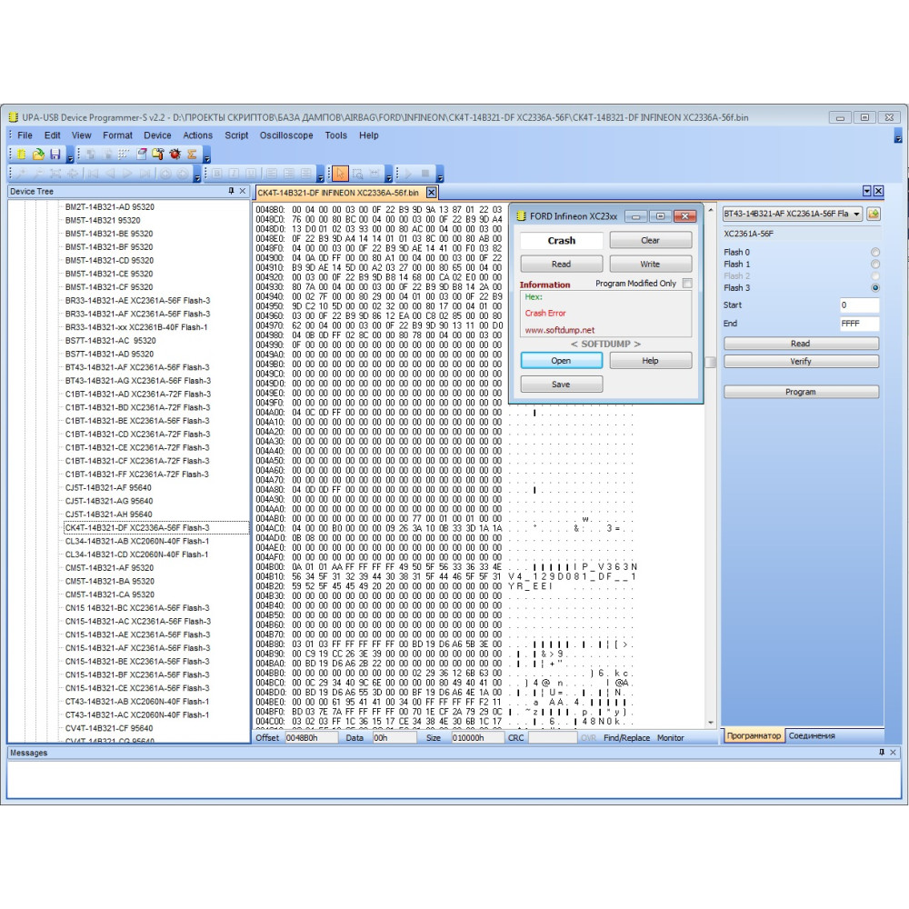Open the www.softdump.net link
909x909 pixels.
[x=559, y=330]
